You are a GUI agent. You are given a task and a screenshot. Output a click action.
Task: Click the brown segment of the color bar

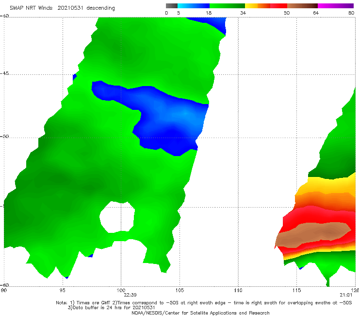[x=302, y=6]
